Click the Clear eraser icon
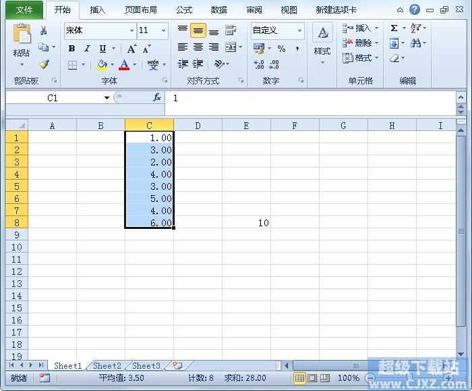 [394, 58]
